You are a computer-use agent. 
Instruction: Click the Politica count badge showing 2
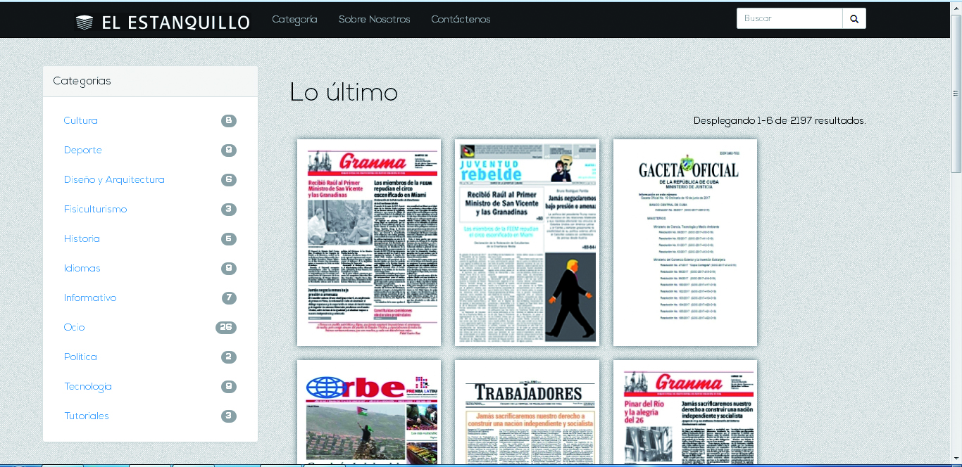pyautogui.click(x=229, y=357)
